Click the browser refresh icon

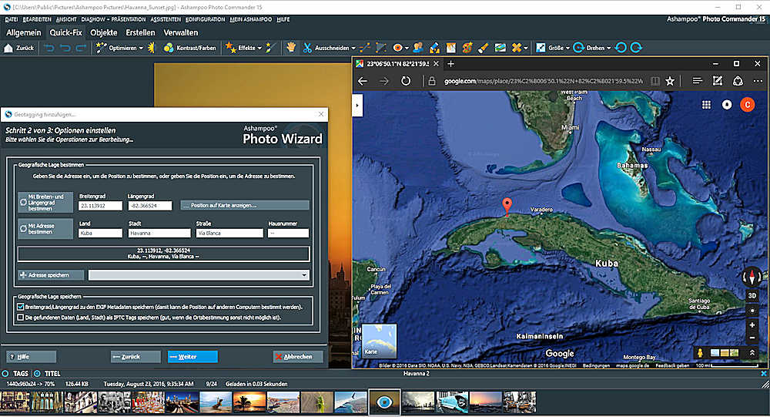tap(406, 81)
